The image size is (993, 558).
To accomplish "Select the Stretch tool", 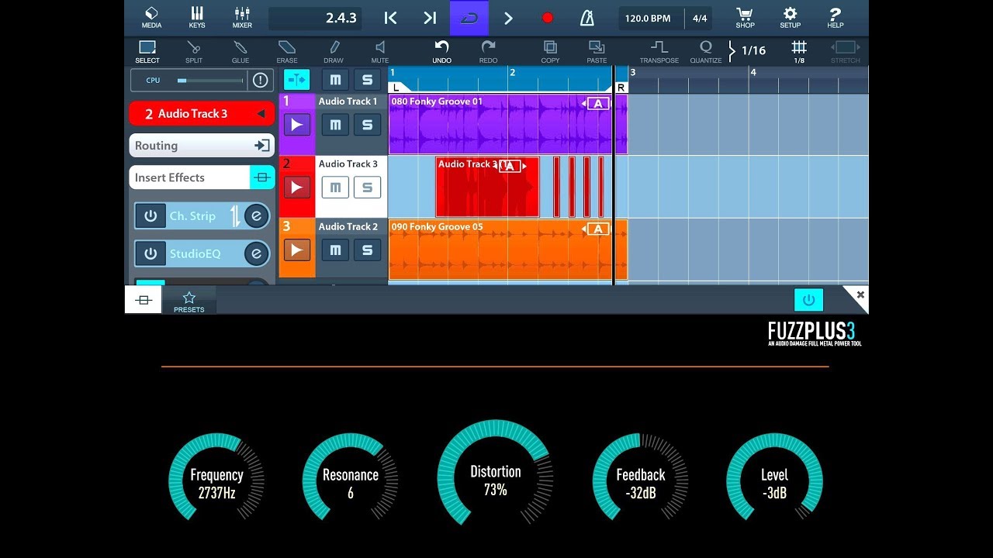I will coord(845,52).
